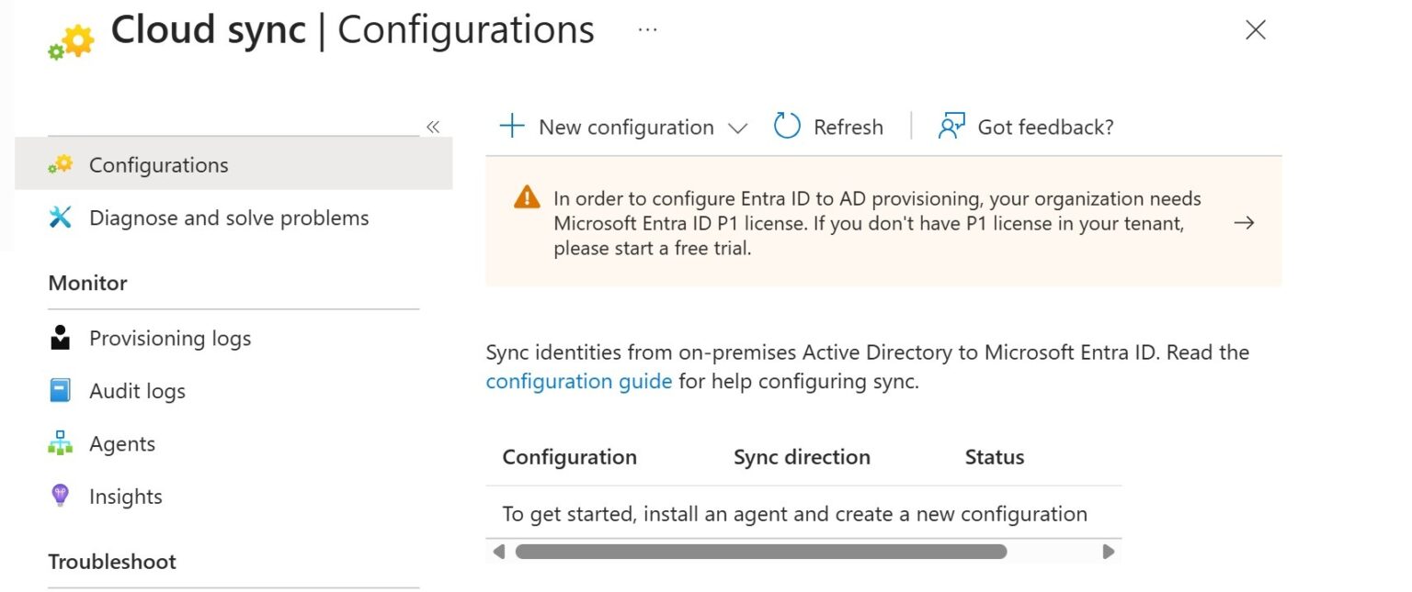This screenshot has width=1412, height=592.
Task: Click the blue book icon for Audit logs
Action: 61,390
